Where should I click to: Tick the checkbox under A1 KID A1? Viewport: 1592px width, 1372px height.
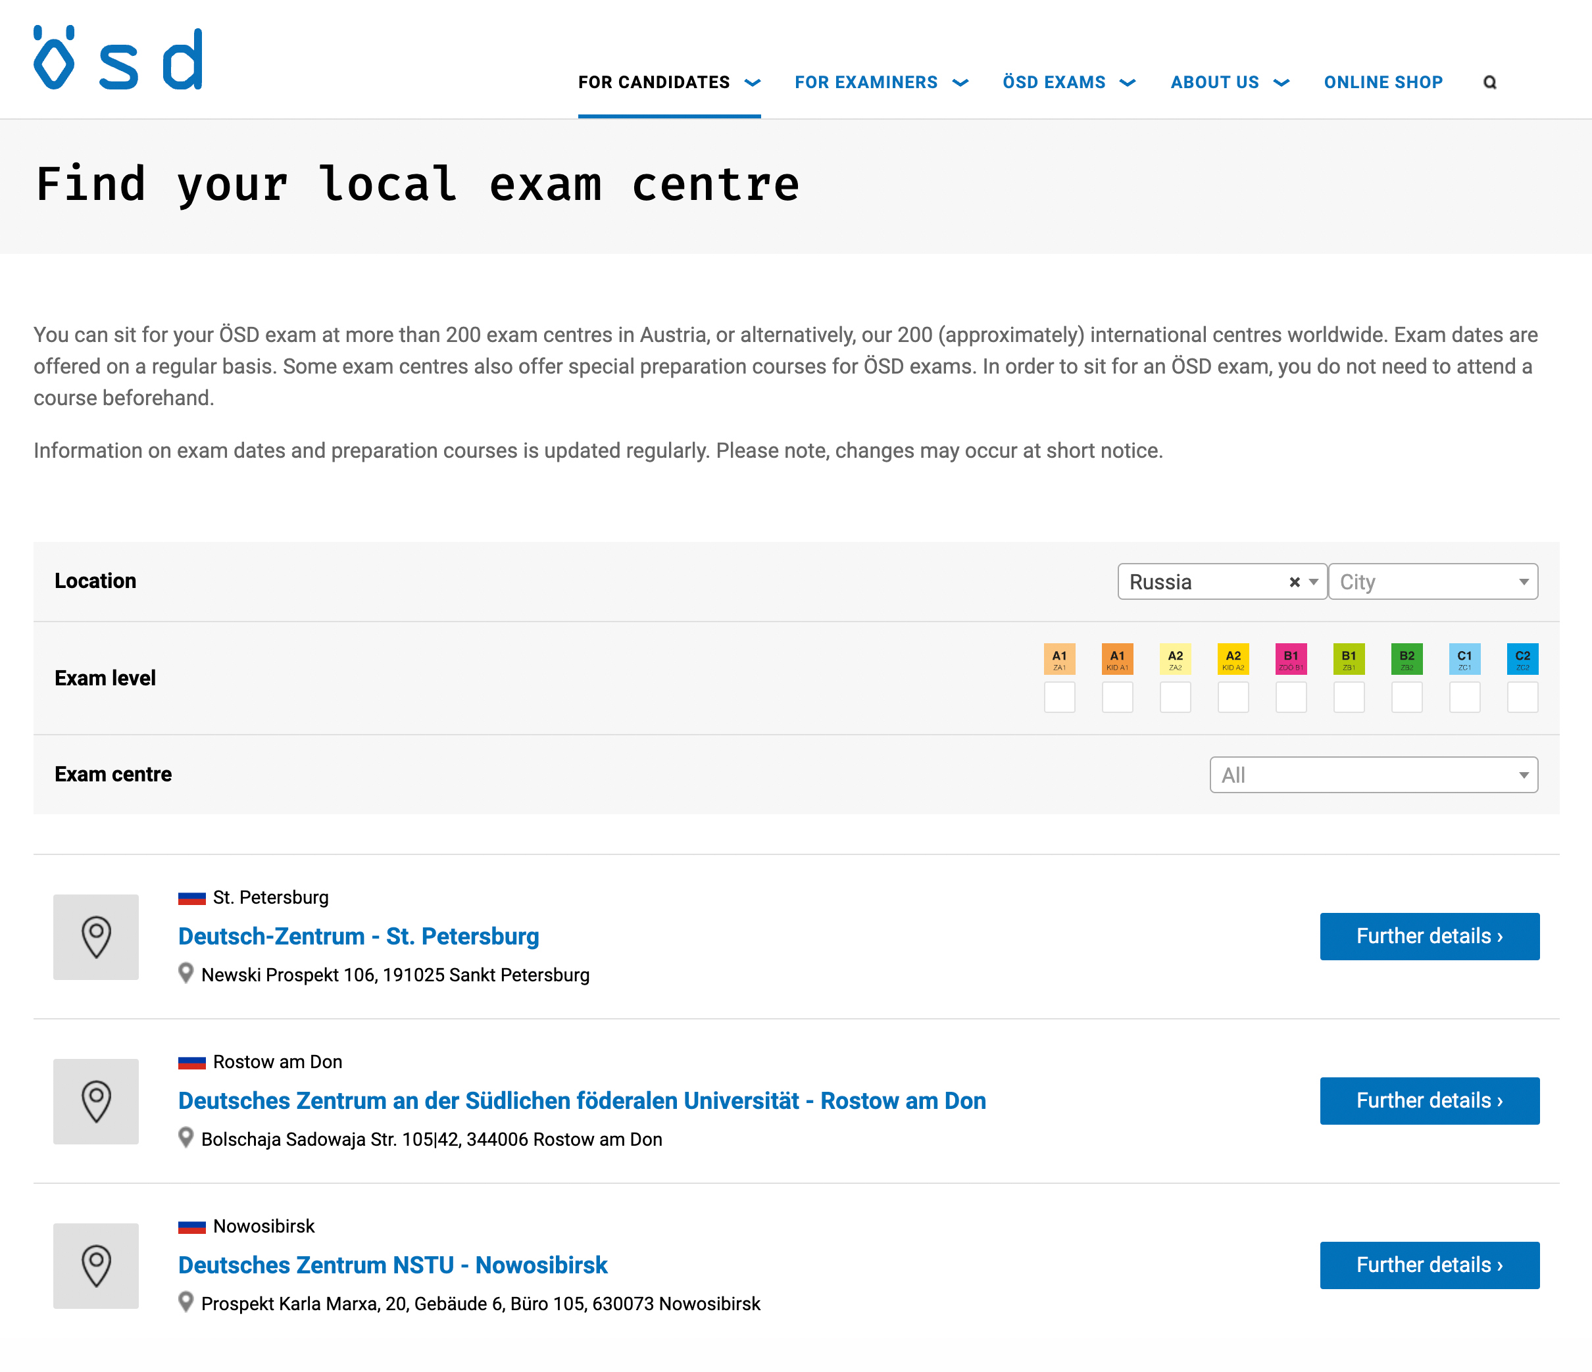click(x=1117, y=697)
